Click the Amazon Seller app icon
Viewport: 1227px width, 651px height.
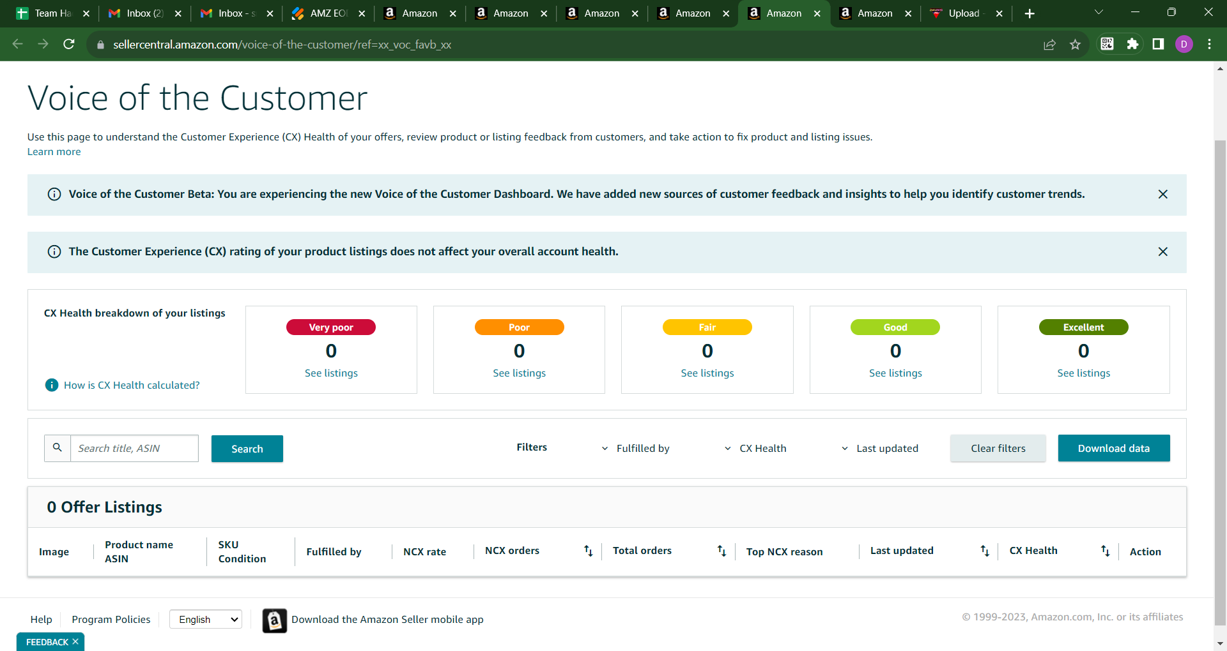[x=274, y=620]
